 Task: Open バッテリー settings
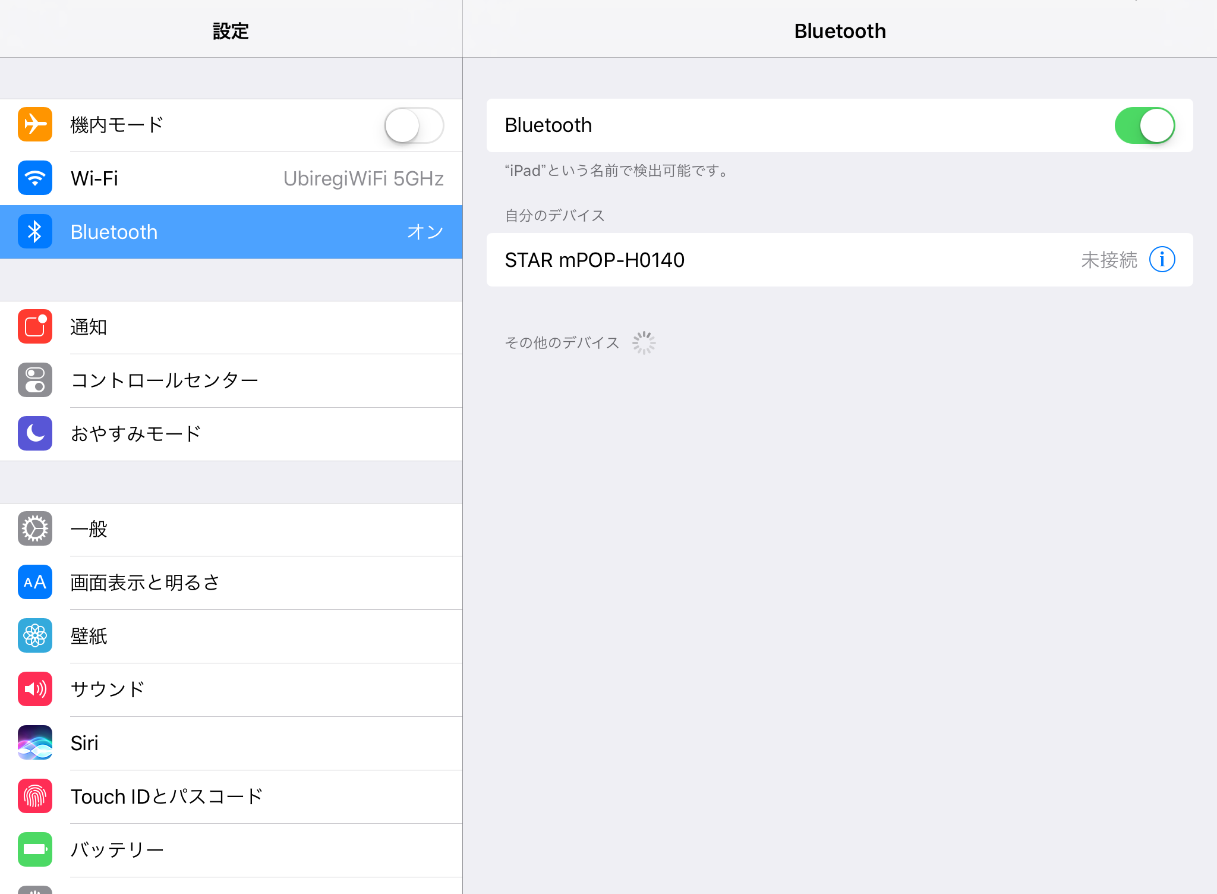pyautogui.click(x=231, y=850)
